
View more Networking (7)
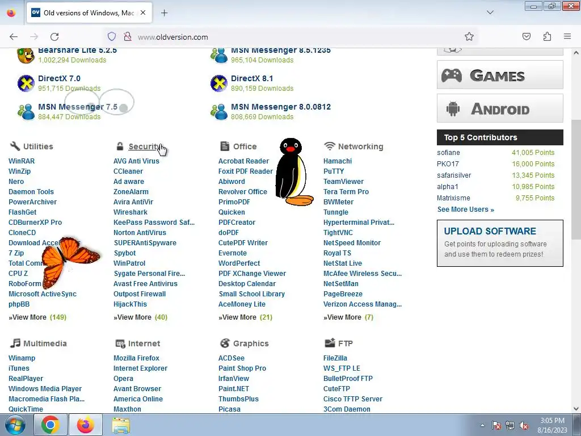point(348,317)
